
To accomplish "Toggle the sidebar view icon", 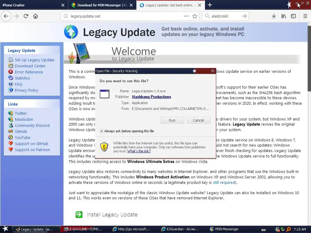I will [293, 16].
